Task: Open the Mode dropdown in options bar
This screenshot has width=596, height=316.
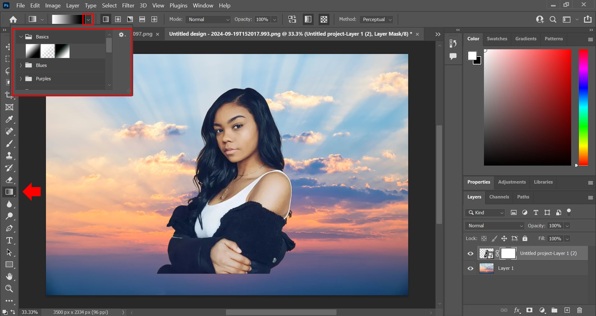Action: pos(208,20)
